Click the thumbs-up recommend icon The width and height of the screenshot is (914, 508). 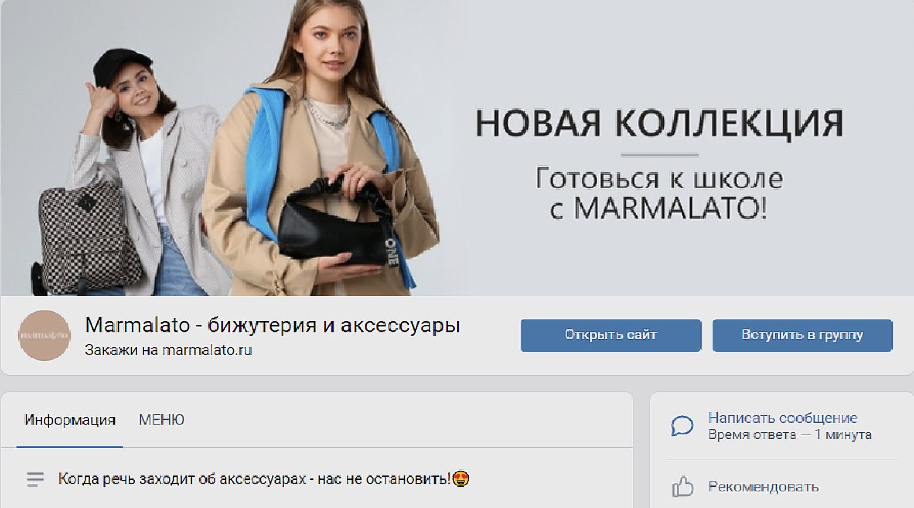pos(683,487)
